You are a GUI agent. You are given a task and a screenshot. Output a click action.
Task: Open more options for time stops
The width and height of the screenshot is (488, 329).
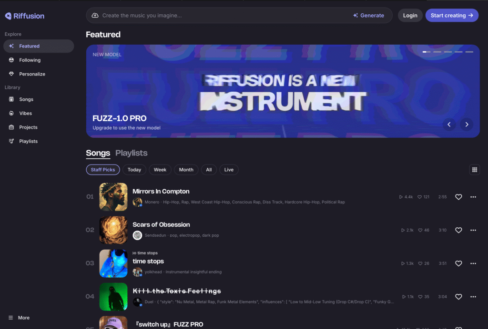click(473, 263)
